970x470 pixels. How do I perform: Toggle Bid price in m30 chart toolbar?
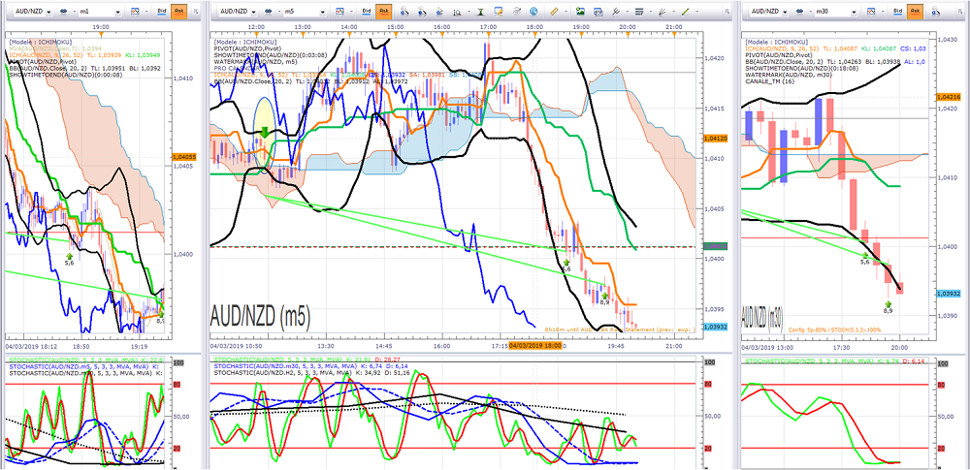[897, 11]
